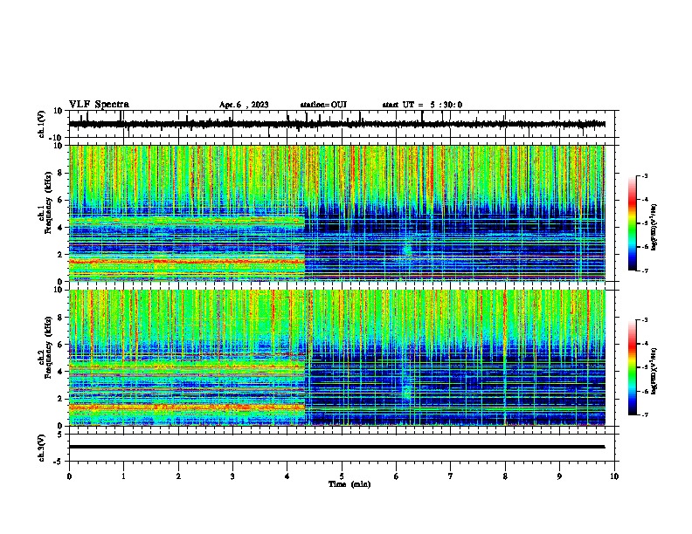Click the ch.2 color bar log(PSD) label
692x534 pixels.
click(654, 371)
